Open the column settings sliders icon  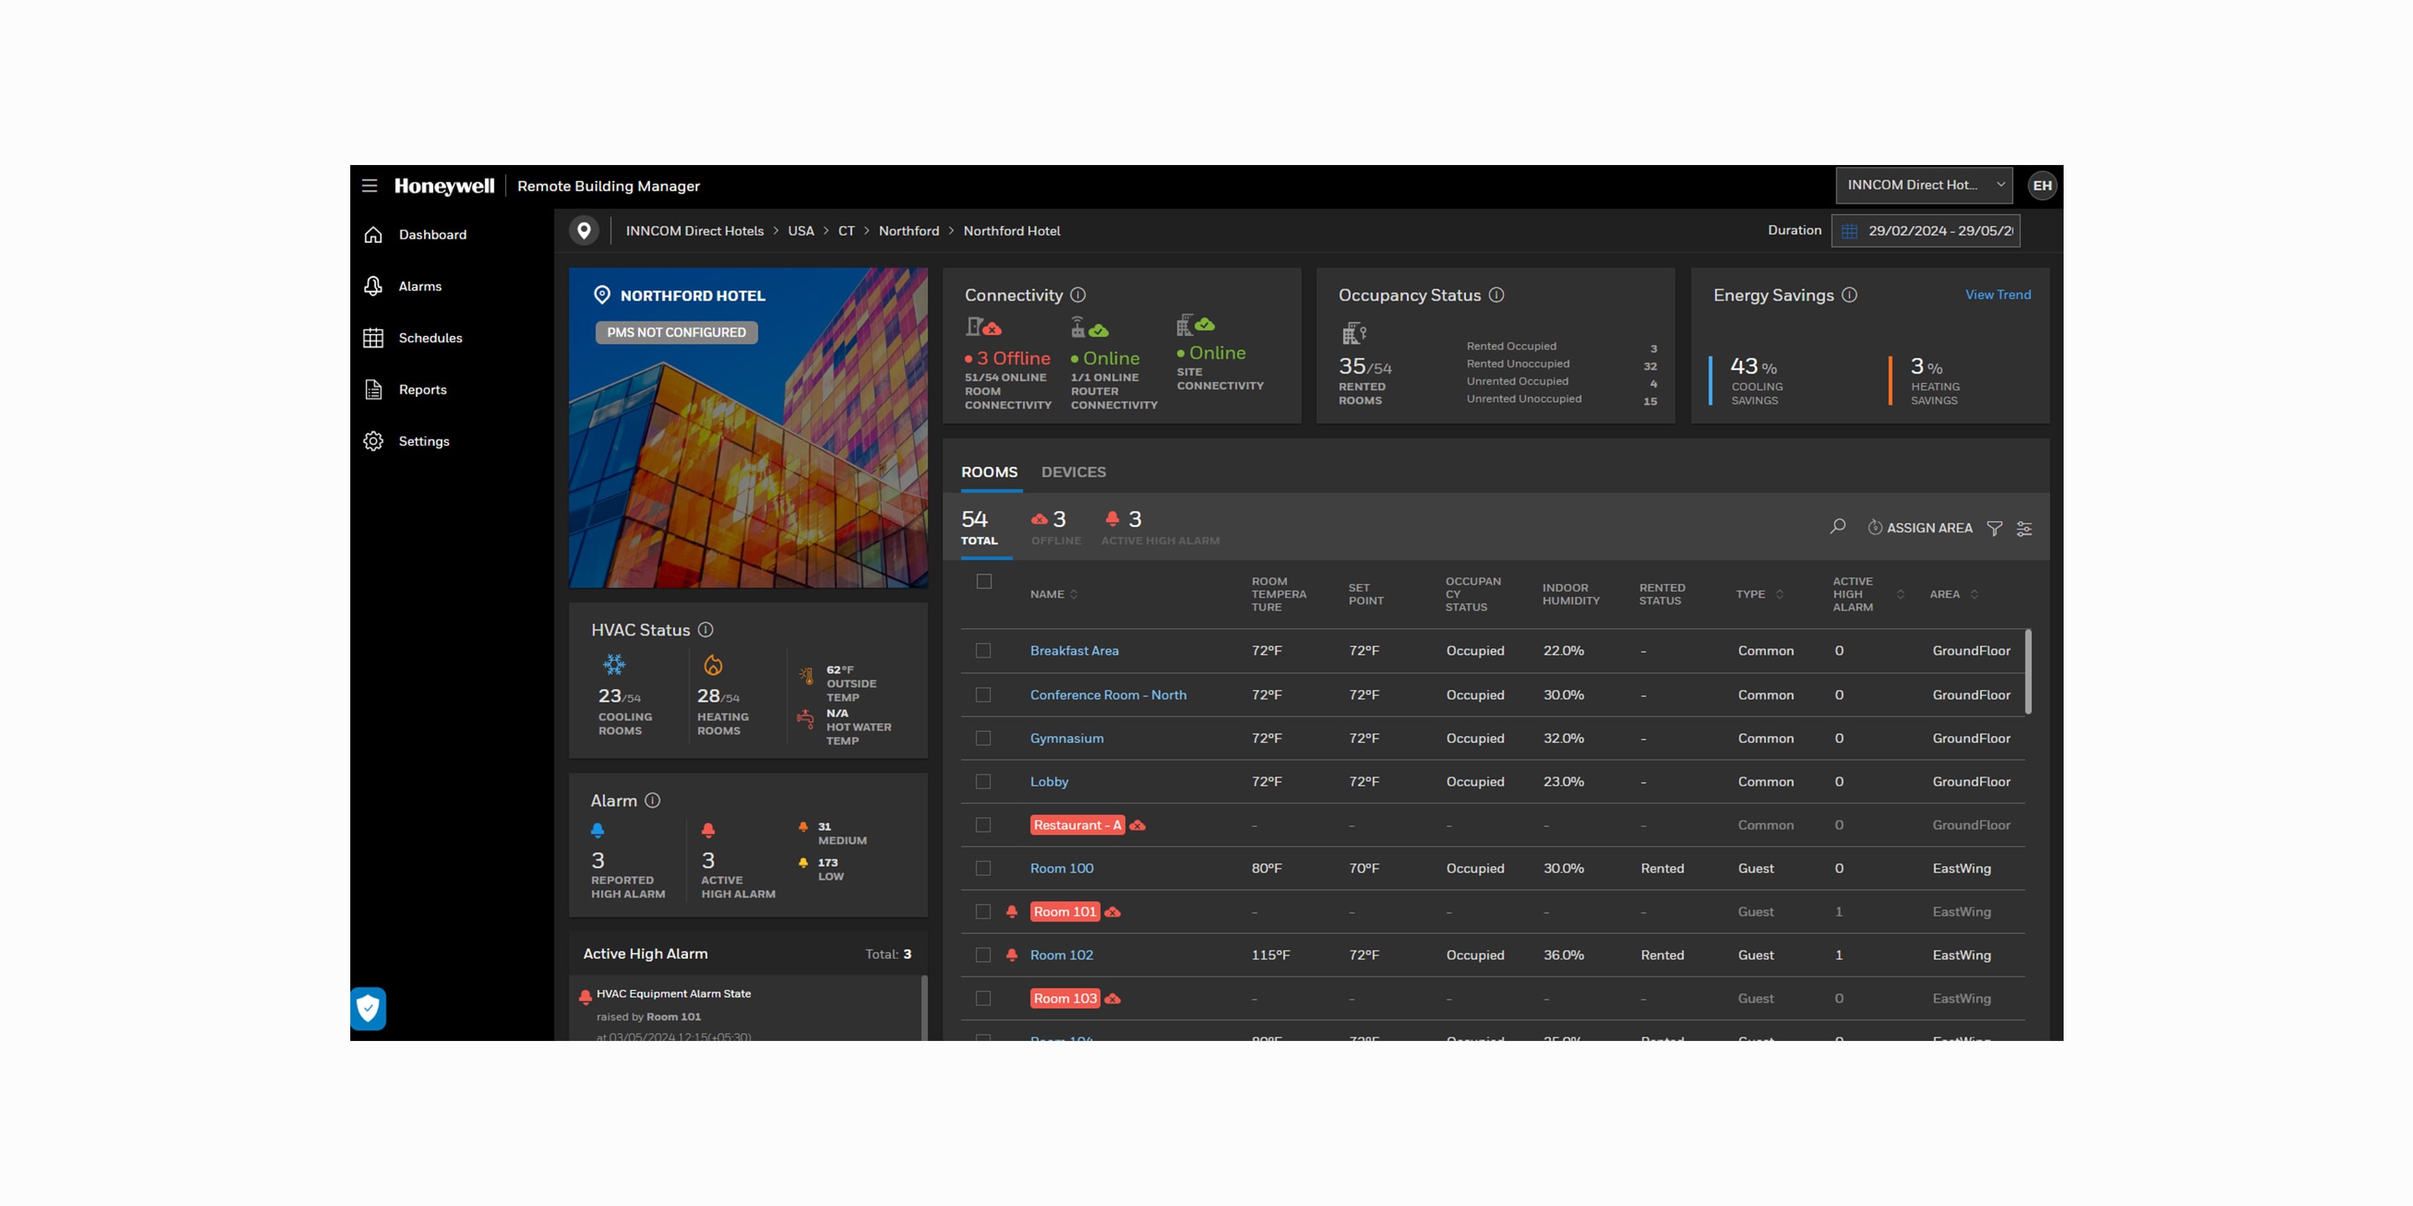tap(2024, 528)
